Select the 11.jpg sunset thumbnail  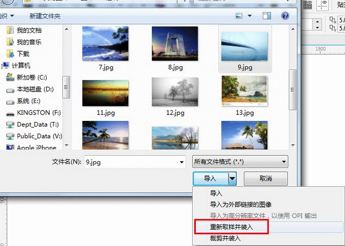(105, 93)
